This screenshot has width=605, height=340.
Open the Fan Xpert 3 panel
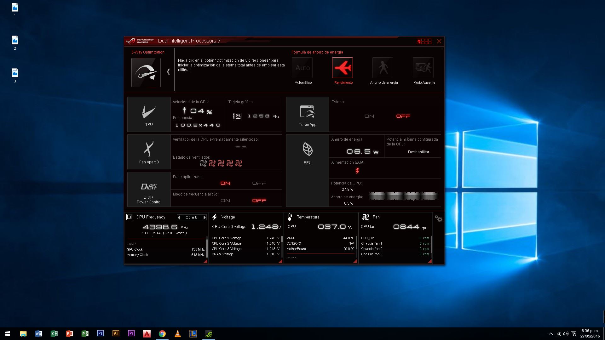[x=149, y=152]
